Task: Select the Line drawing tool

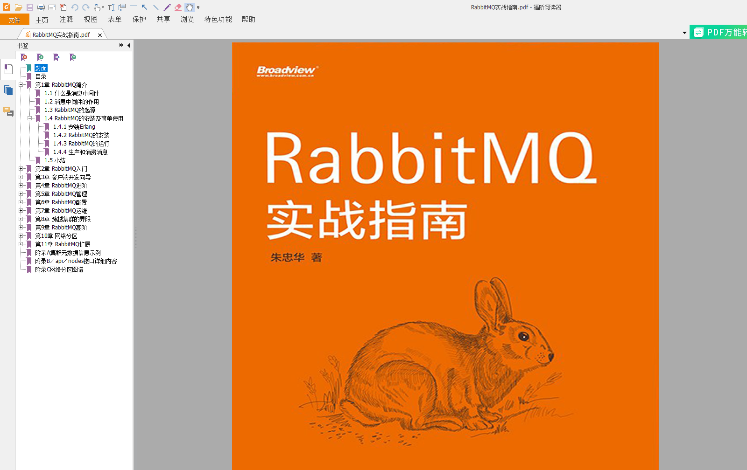Action: pos(156,7)
